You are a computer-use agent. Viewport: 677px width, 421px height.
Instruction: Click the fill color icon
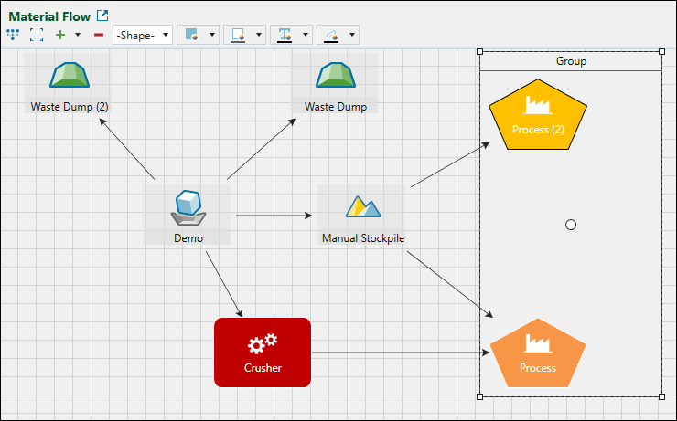[191, 35]
